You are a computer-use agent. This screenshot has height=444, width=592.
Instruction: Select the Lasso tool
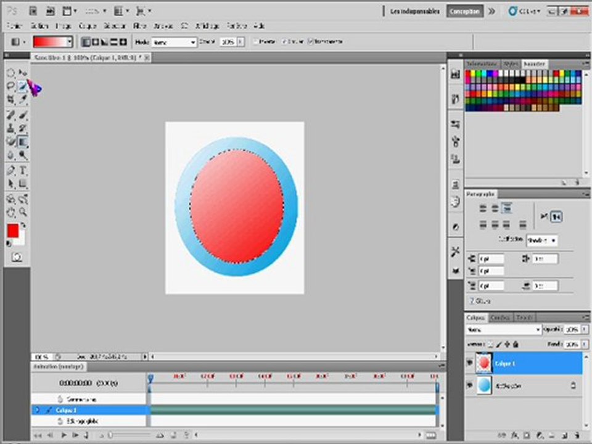10,86
